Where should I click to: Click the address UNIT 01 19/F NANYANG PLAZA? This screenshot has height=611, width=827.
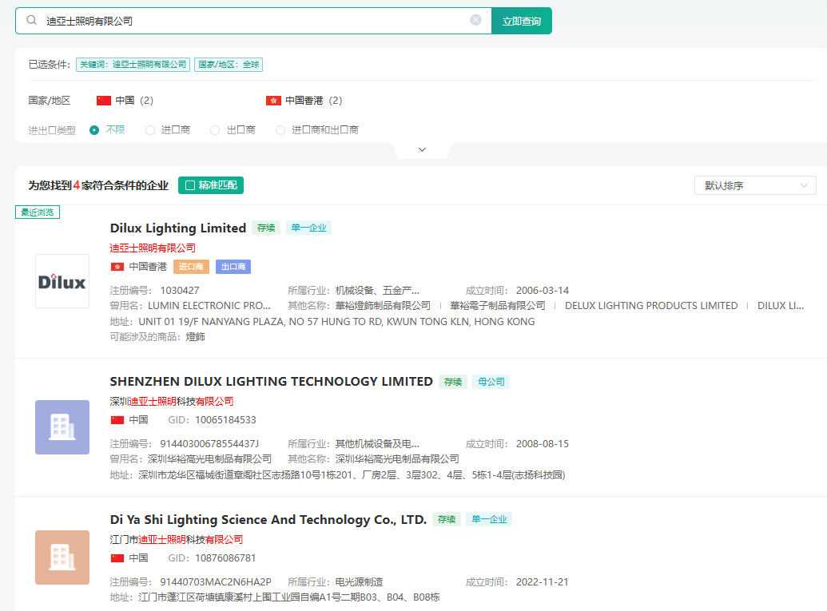(x=336, y=322)
